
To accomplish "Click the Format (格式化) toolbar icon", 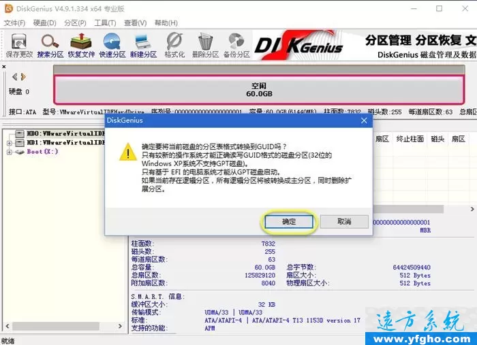I will tap(174, 45).
